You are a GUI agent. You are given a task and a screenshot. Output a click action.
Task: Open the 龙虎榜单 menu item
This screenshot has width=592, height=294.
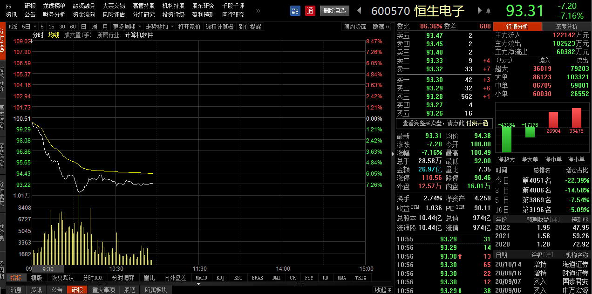54,6
